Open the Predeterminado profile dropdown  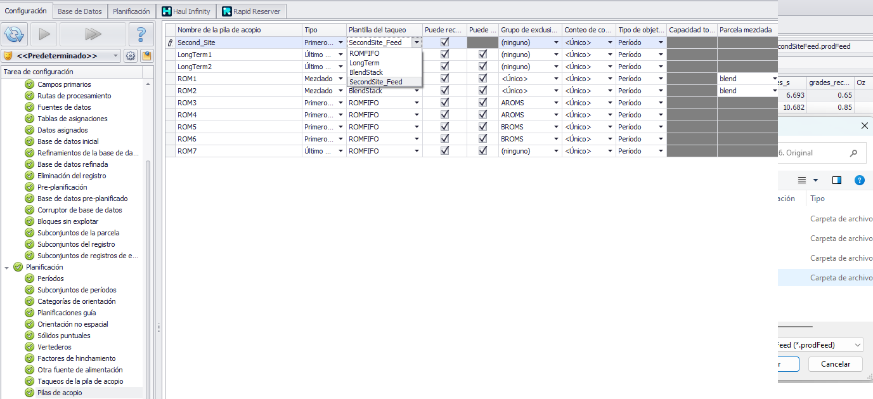[61, 56]
